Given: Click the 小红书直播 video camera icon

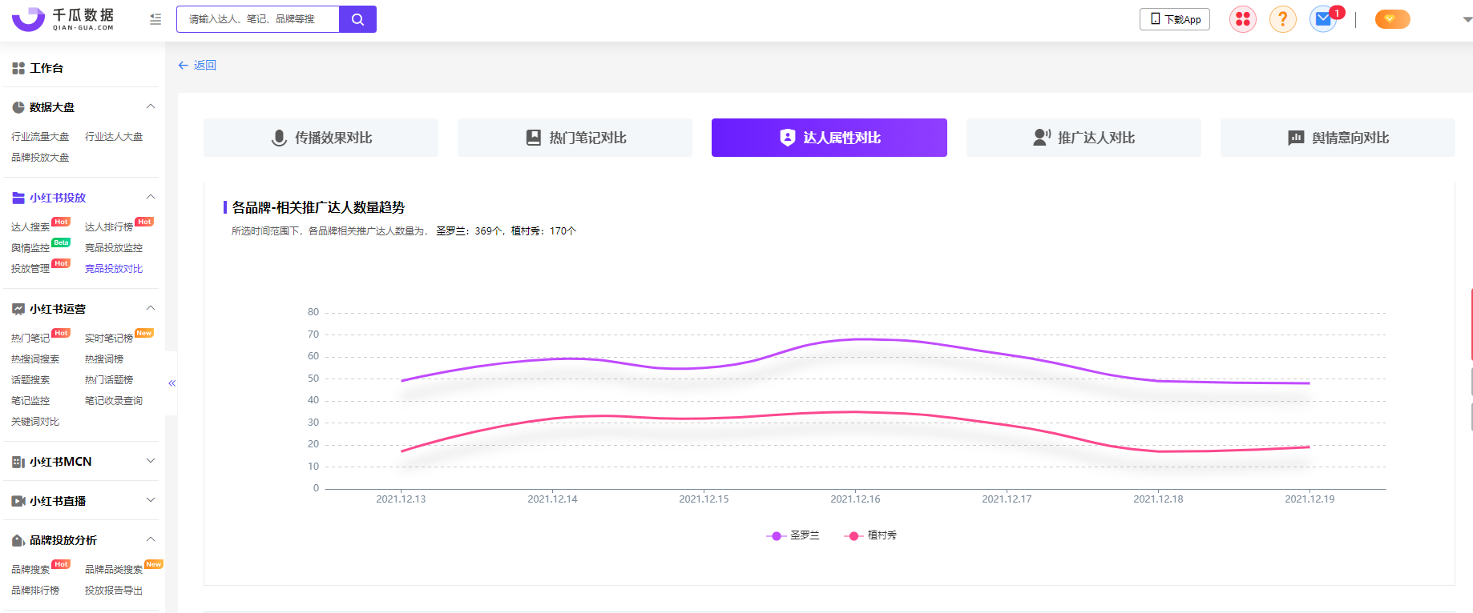Looking at the screenshot, I should pyautogui.click(x=18, y=501).
